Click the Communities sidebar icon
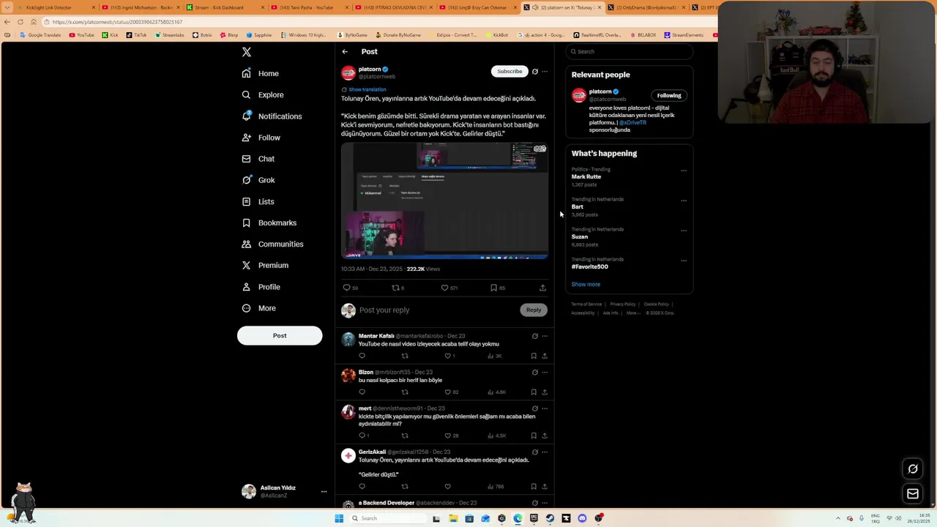937x527 pixels. [246, 244]
